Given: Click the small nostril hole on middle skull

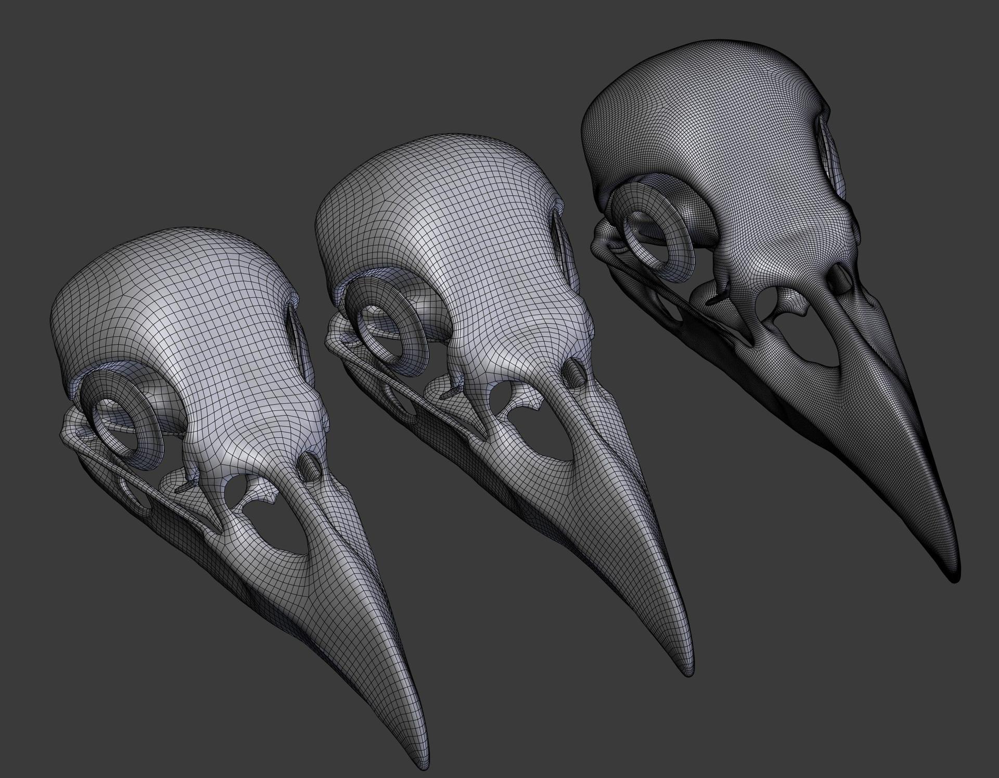Looking at the screenshot, I should 575,373.
